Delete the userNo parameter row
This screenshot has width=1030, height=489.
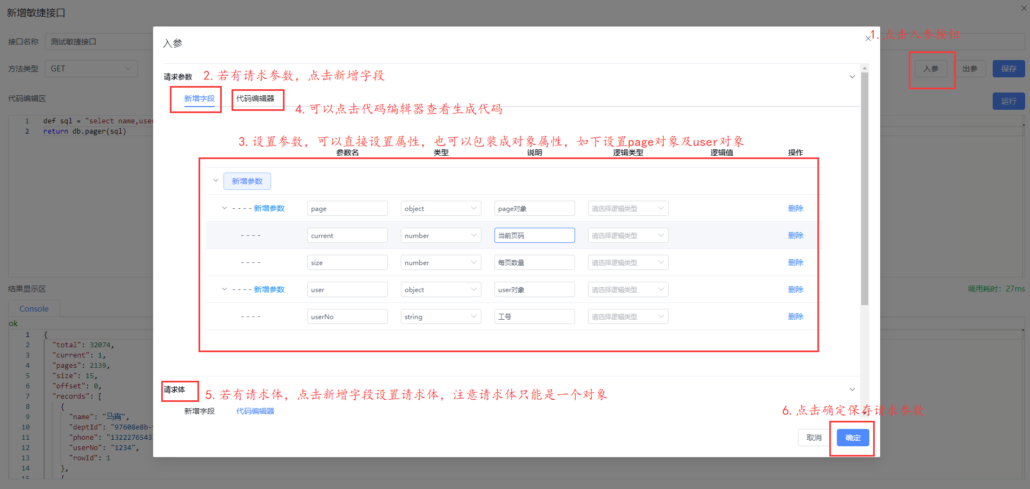[x=796, y=316]
